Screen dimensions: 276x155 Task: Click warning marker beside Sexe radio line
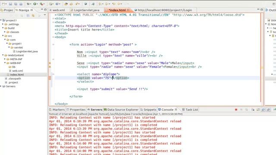coord(50,63)
